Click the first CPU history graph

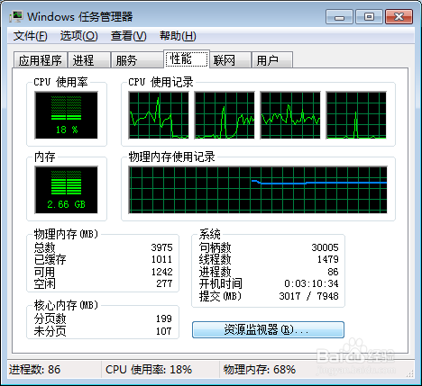(159, 115)
